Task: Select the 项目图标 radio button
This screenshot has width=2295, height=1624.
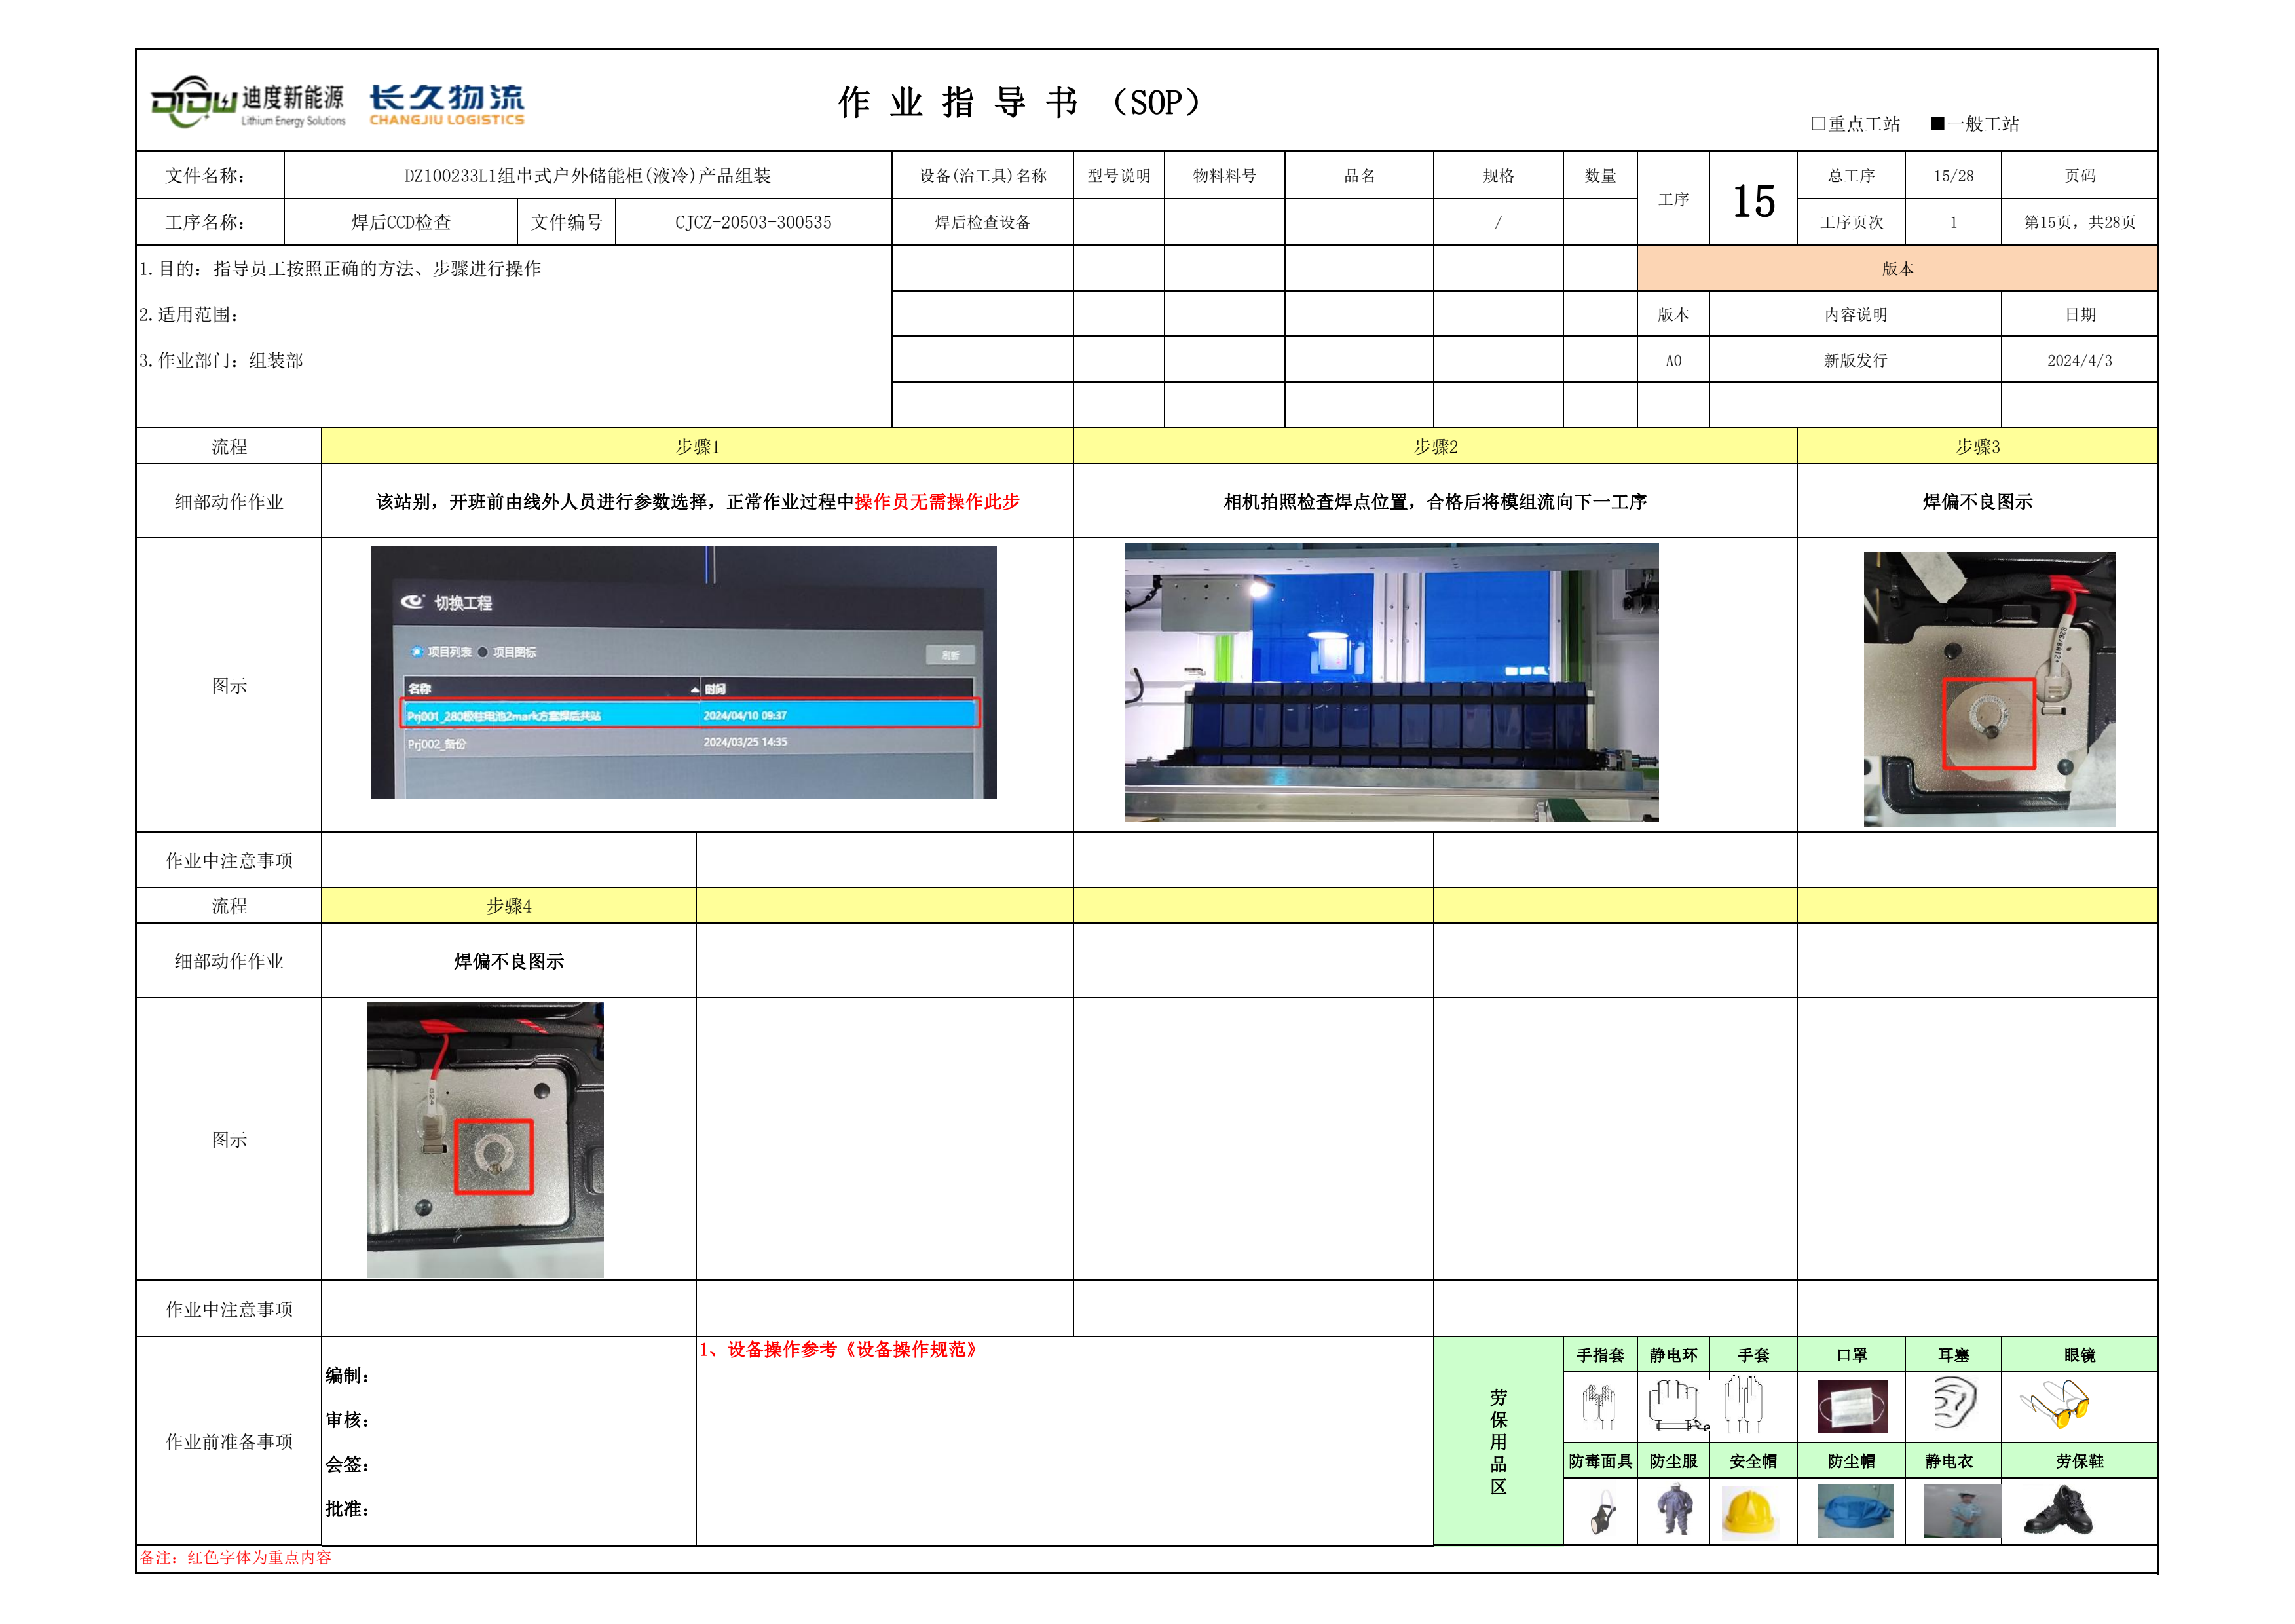Action: [483, 652]
